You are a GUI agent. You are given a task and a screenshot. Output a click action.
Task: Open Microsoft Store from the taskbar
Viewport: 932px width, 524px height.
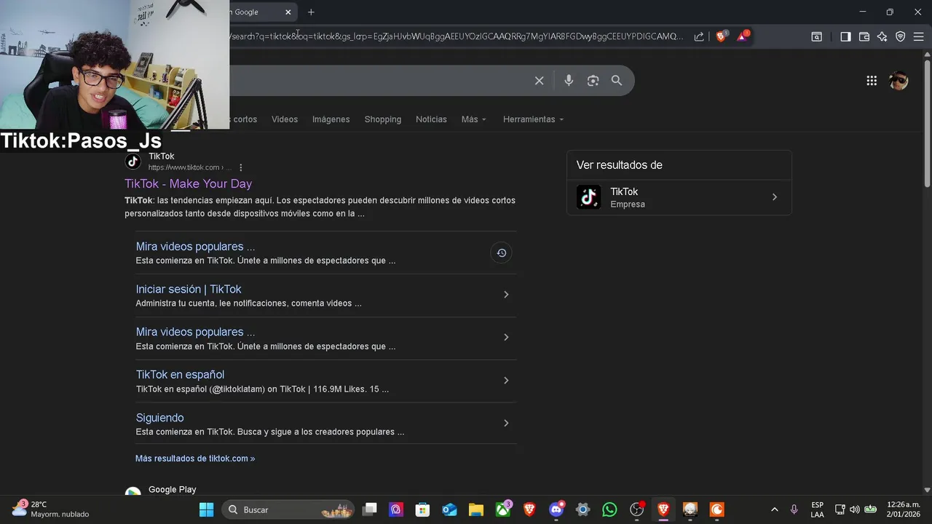coord(423,509)
